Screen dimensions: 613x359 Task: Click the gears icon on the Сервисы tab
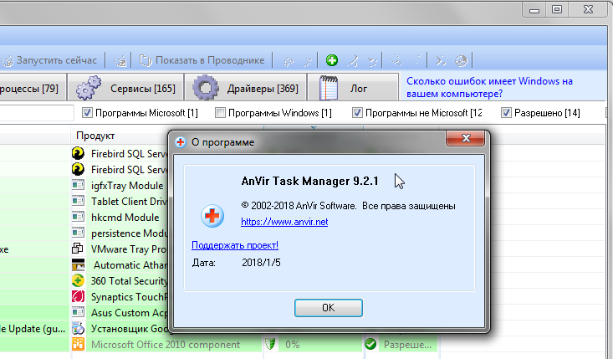pos(89,88)
